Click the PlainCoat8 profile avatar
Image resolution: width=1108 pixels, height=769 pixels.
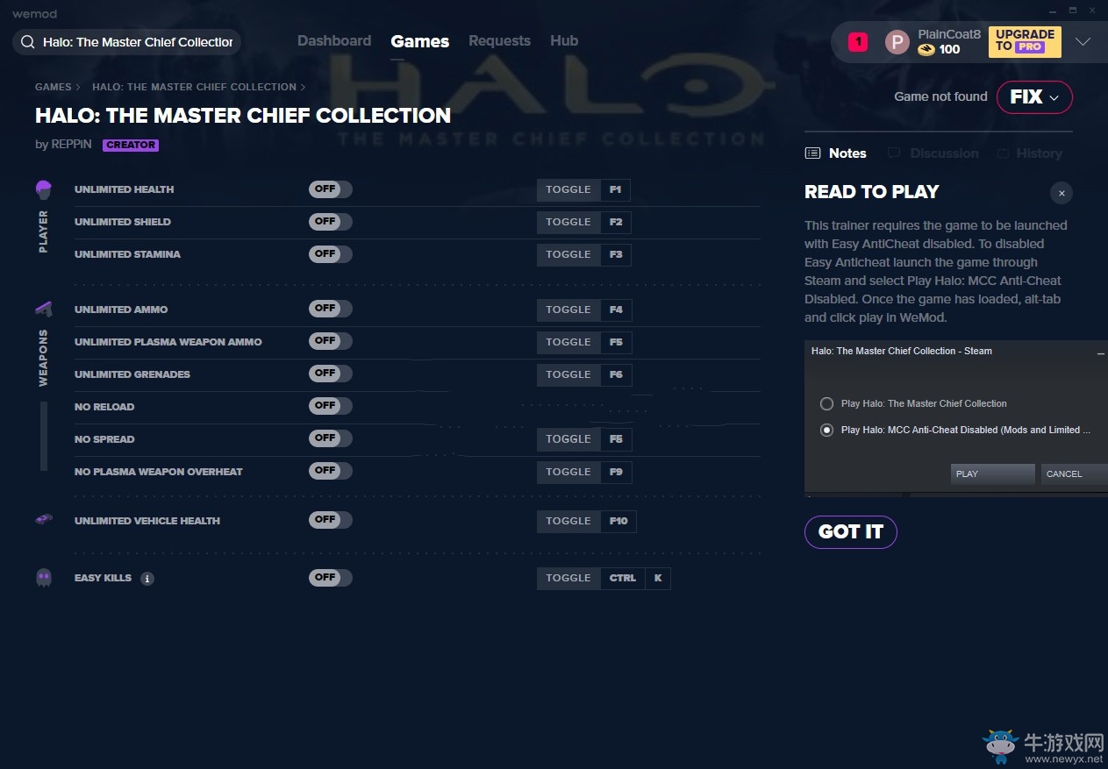click(897, 42)
